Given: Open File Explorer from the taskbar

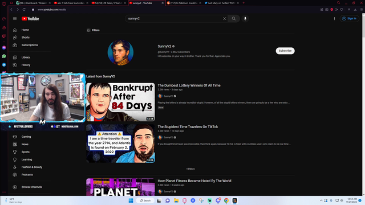Looking at the screenshot, I should tap(176, 200).
